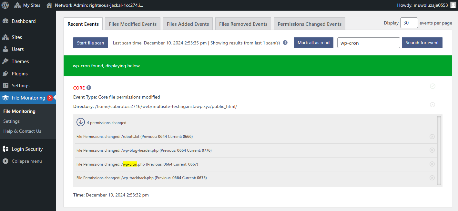Viewport: 458px width, 211px height.
Task: Click the red notification badge showing 2
Action: (x=50, y=98)
